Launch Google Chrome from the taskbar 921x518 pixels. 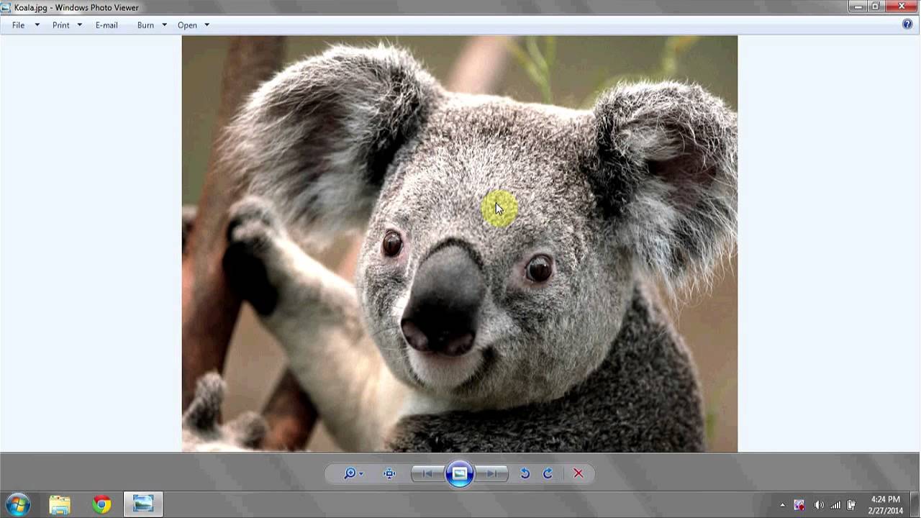tap(101, 504)
